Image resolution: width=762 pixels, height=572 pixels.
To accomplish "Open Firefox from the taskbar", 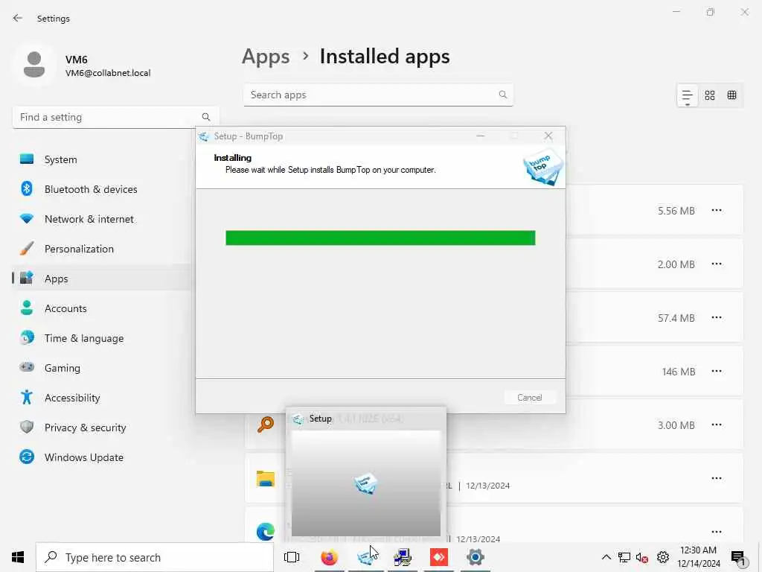I will (329, 557).
